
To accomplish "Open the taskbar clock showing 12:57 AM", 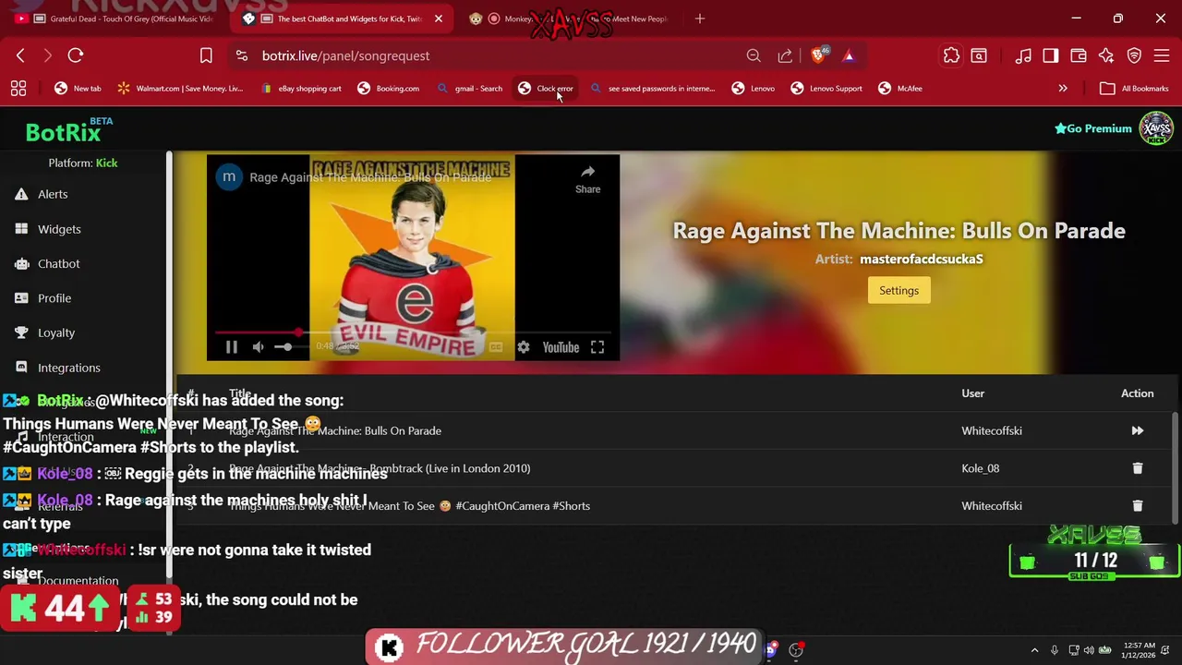I will click(x=1140, y=650).
